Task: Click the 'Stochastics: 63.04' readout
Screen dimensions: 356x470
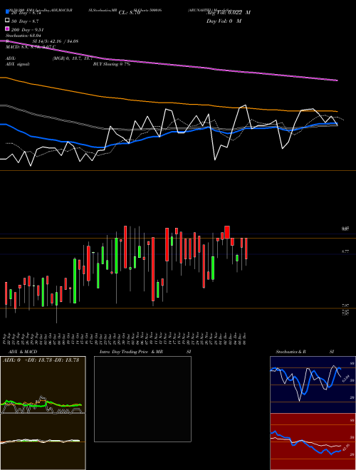Action: [23, 36]
